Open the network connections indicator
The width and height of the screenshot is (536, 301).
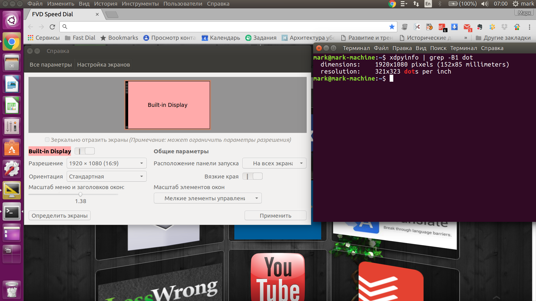pos(416,4)
